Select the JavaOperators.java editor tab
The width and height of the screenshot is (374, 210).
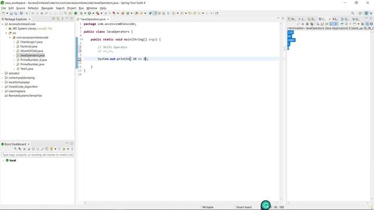point(92,19)
